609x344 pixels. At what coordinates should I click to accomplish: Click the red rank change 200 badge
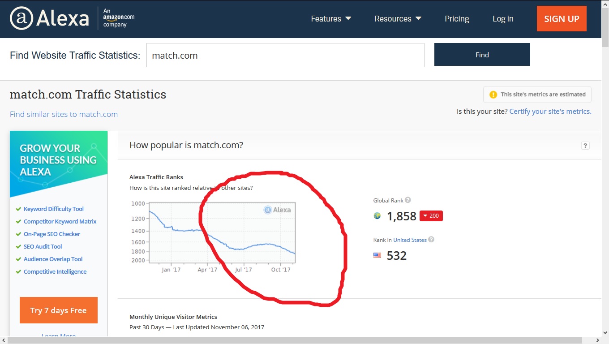(431, 216)
